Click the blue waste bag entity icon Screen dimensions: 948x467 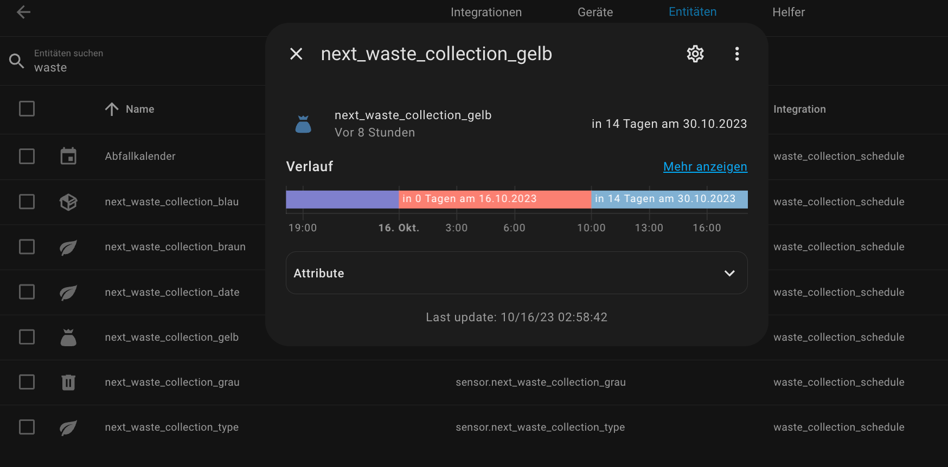click(303, 124)
